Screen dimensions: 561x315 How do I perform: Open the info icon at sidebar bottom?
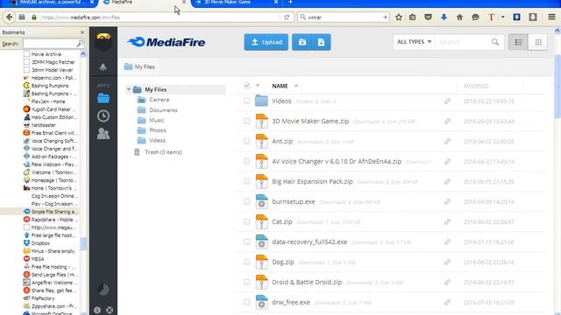pyautogui.click(x=97, y=310)
